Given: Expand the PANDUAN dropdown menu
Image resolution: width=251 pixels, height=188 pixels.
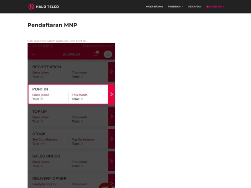Looking at the screenshot, I should [175, 6].
